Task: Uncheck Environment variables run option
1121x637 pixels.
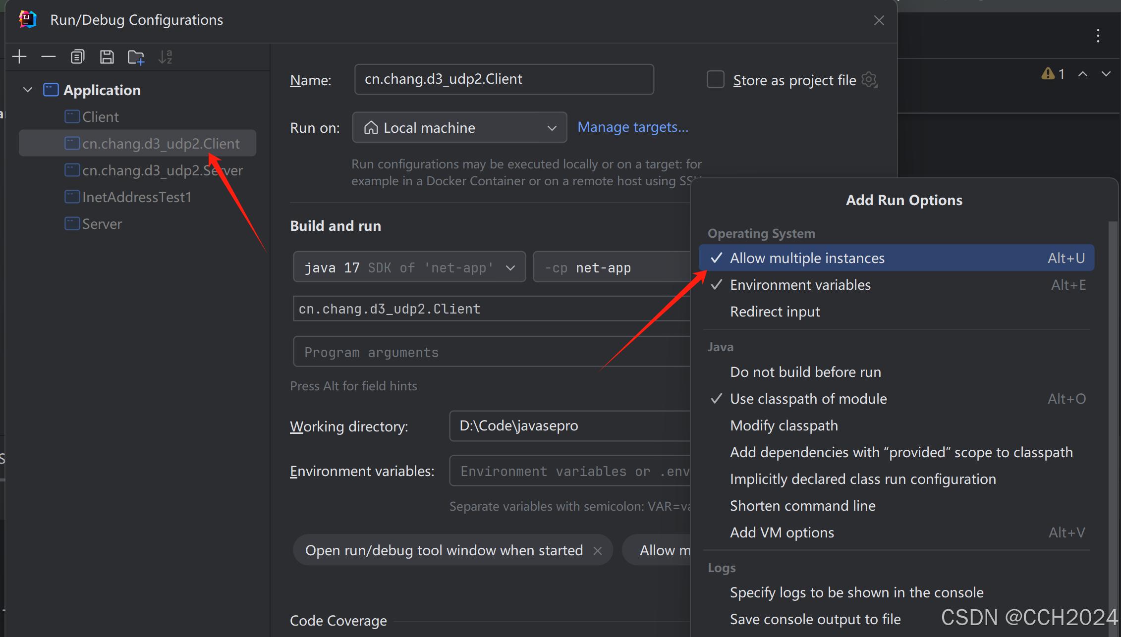Action: pos(800,285)
